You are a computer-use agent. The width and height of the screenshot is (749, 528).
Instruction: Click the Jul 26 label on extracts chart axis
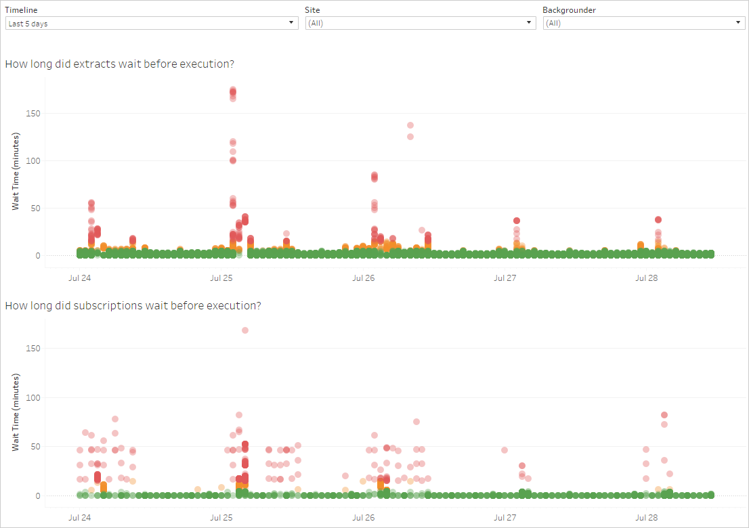pos(364,278)
